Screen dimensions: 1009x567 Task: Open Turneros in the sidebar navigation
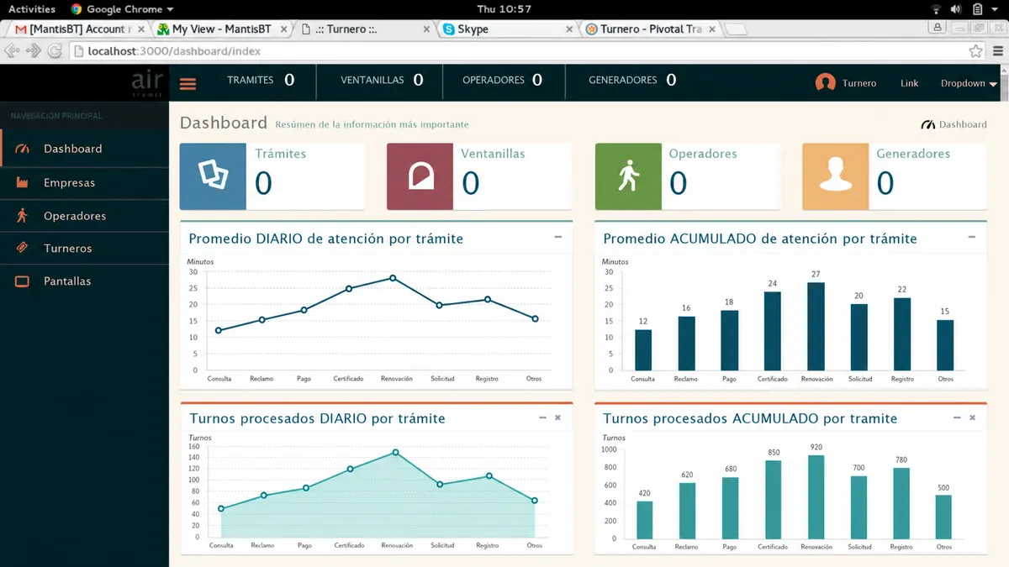coord(84,249)
